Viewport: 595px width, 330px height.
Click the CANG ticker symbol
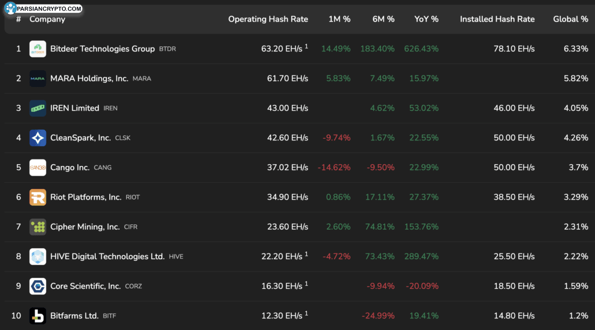tap(102, 168)
